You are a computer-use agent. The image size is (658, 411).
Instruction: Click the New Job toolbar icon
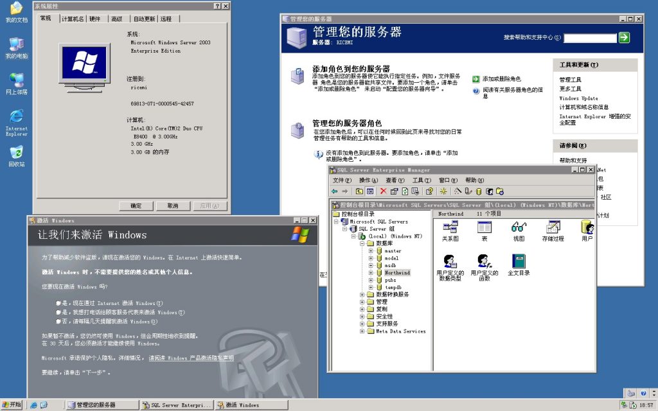pyautogui.click(x=500, y=191)
